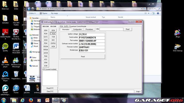The image size is (184, 103).
Task: Select the AHCM module button
Action: pyautogui.click(x=46, y=53)
